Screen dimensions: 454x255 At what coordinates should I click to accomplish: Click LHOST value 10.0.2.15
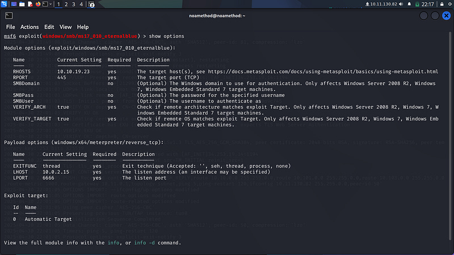[x=56, y=172]
